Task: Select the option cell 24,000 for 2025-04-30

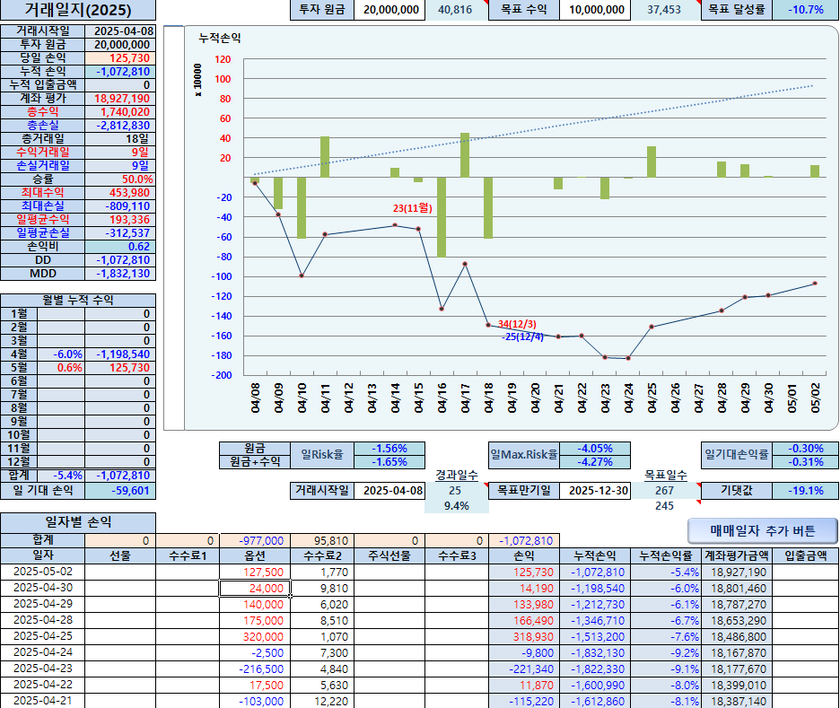Action: 255,588
